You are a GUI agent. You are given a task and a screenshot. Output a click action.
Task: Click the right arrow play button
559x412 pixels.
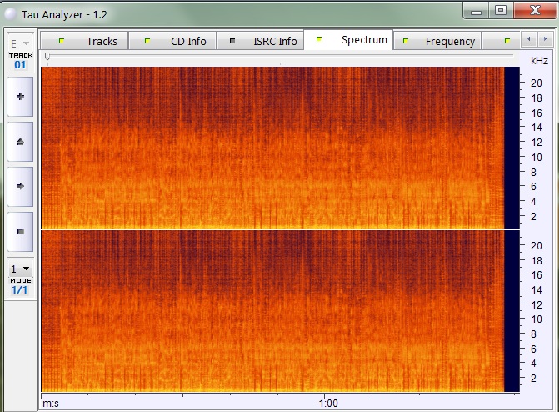pos(20,186)
